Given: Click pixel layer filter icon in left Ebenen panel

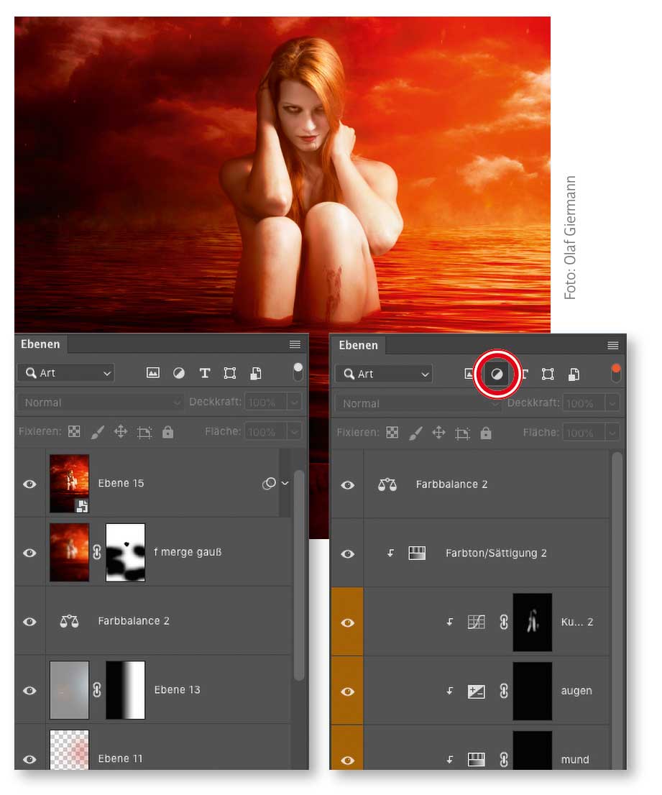Looking at the screenshot, I should click(152, 373).
